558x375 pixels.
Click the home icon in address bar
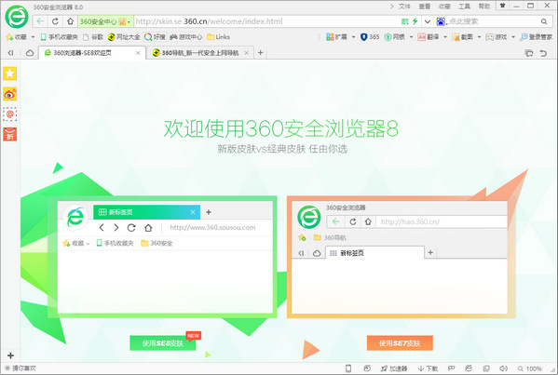pyautogui.click(x=70, y=21)
